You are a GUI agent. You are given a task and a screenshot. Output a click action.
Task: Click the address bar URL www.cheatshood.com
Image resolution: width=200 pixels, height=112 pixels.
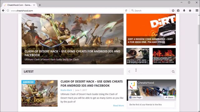tap(22, 11)
